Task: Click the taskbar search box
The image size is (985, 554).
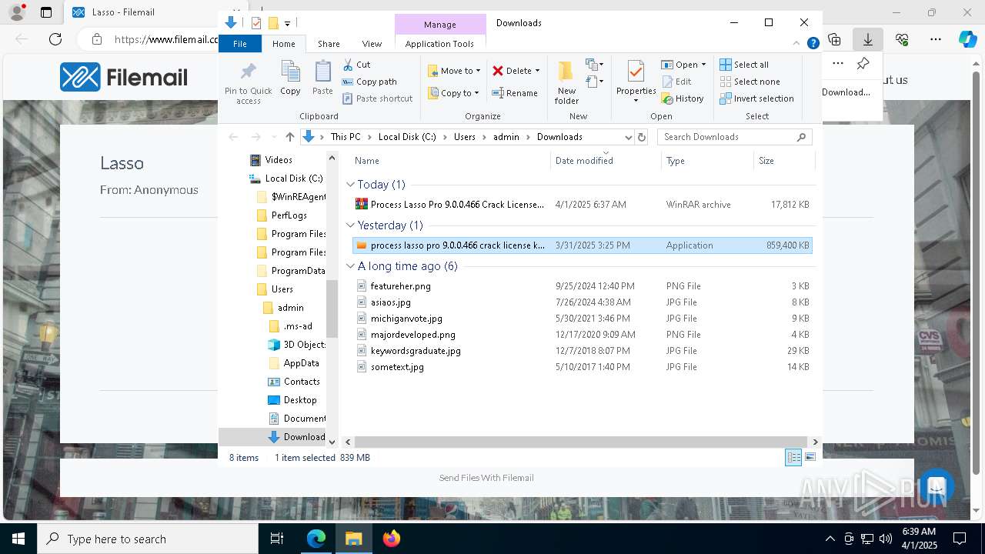Action: point(148,539)
